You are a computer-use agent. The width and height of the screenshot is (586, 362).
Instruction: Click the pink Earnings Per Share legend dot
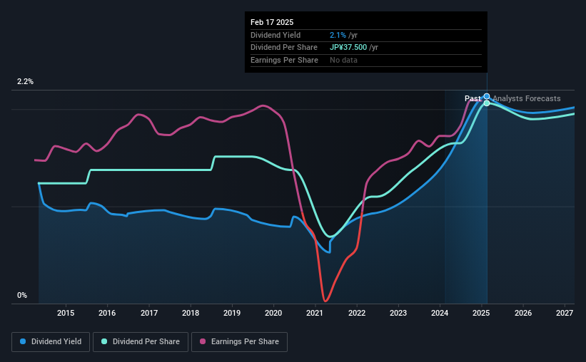203,341
